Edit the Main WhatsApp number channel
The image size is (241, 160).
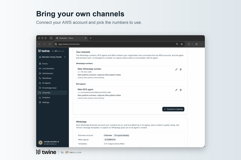coord(176,69)
